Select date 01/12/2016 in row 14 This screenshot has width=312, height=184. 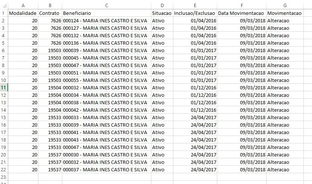[195, 110]
